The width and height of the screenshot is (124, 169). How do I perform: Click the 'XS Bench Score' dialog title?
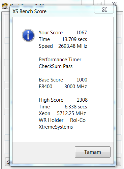click(29, 11)
